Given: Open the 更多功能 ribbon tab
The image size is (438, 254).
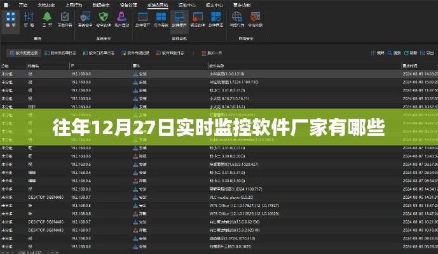Looking at the screenshot, I should click(x=242, y=5).
